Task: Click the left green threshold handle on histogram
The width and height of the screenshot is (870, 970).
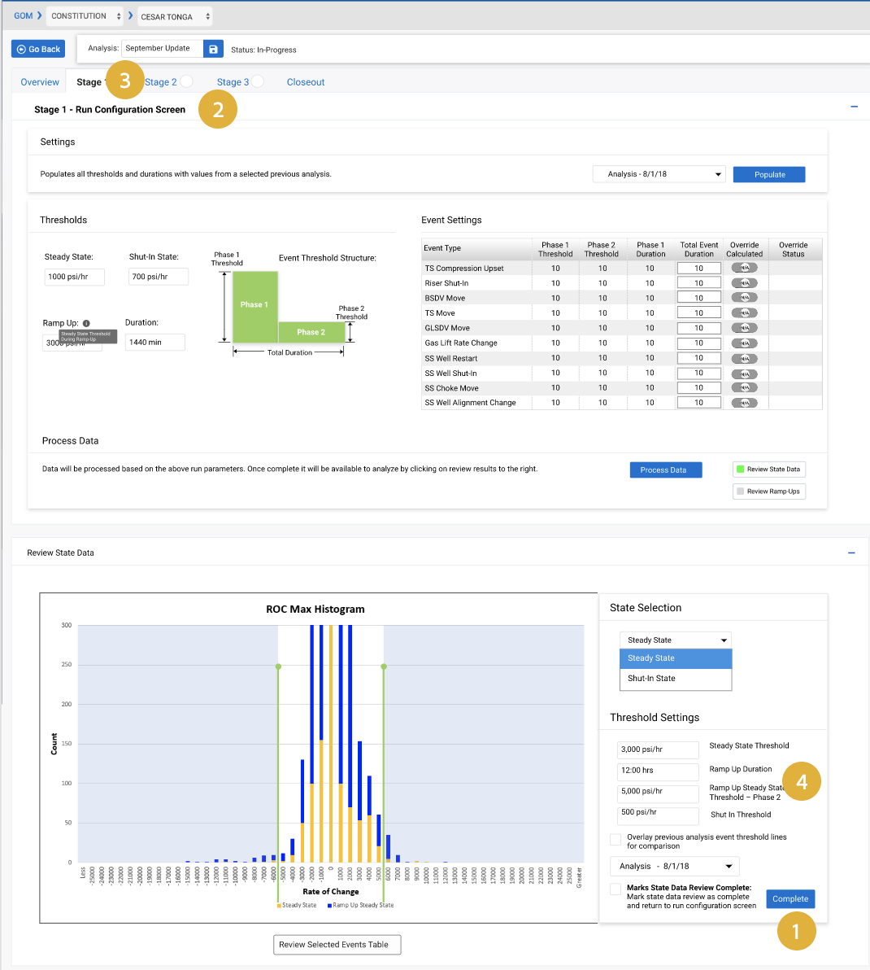Action: [x=278, y=666]
